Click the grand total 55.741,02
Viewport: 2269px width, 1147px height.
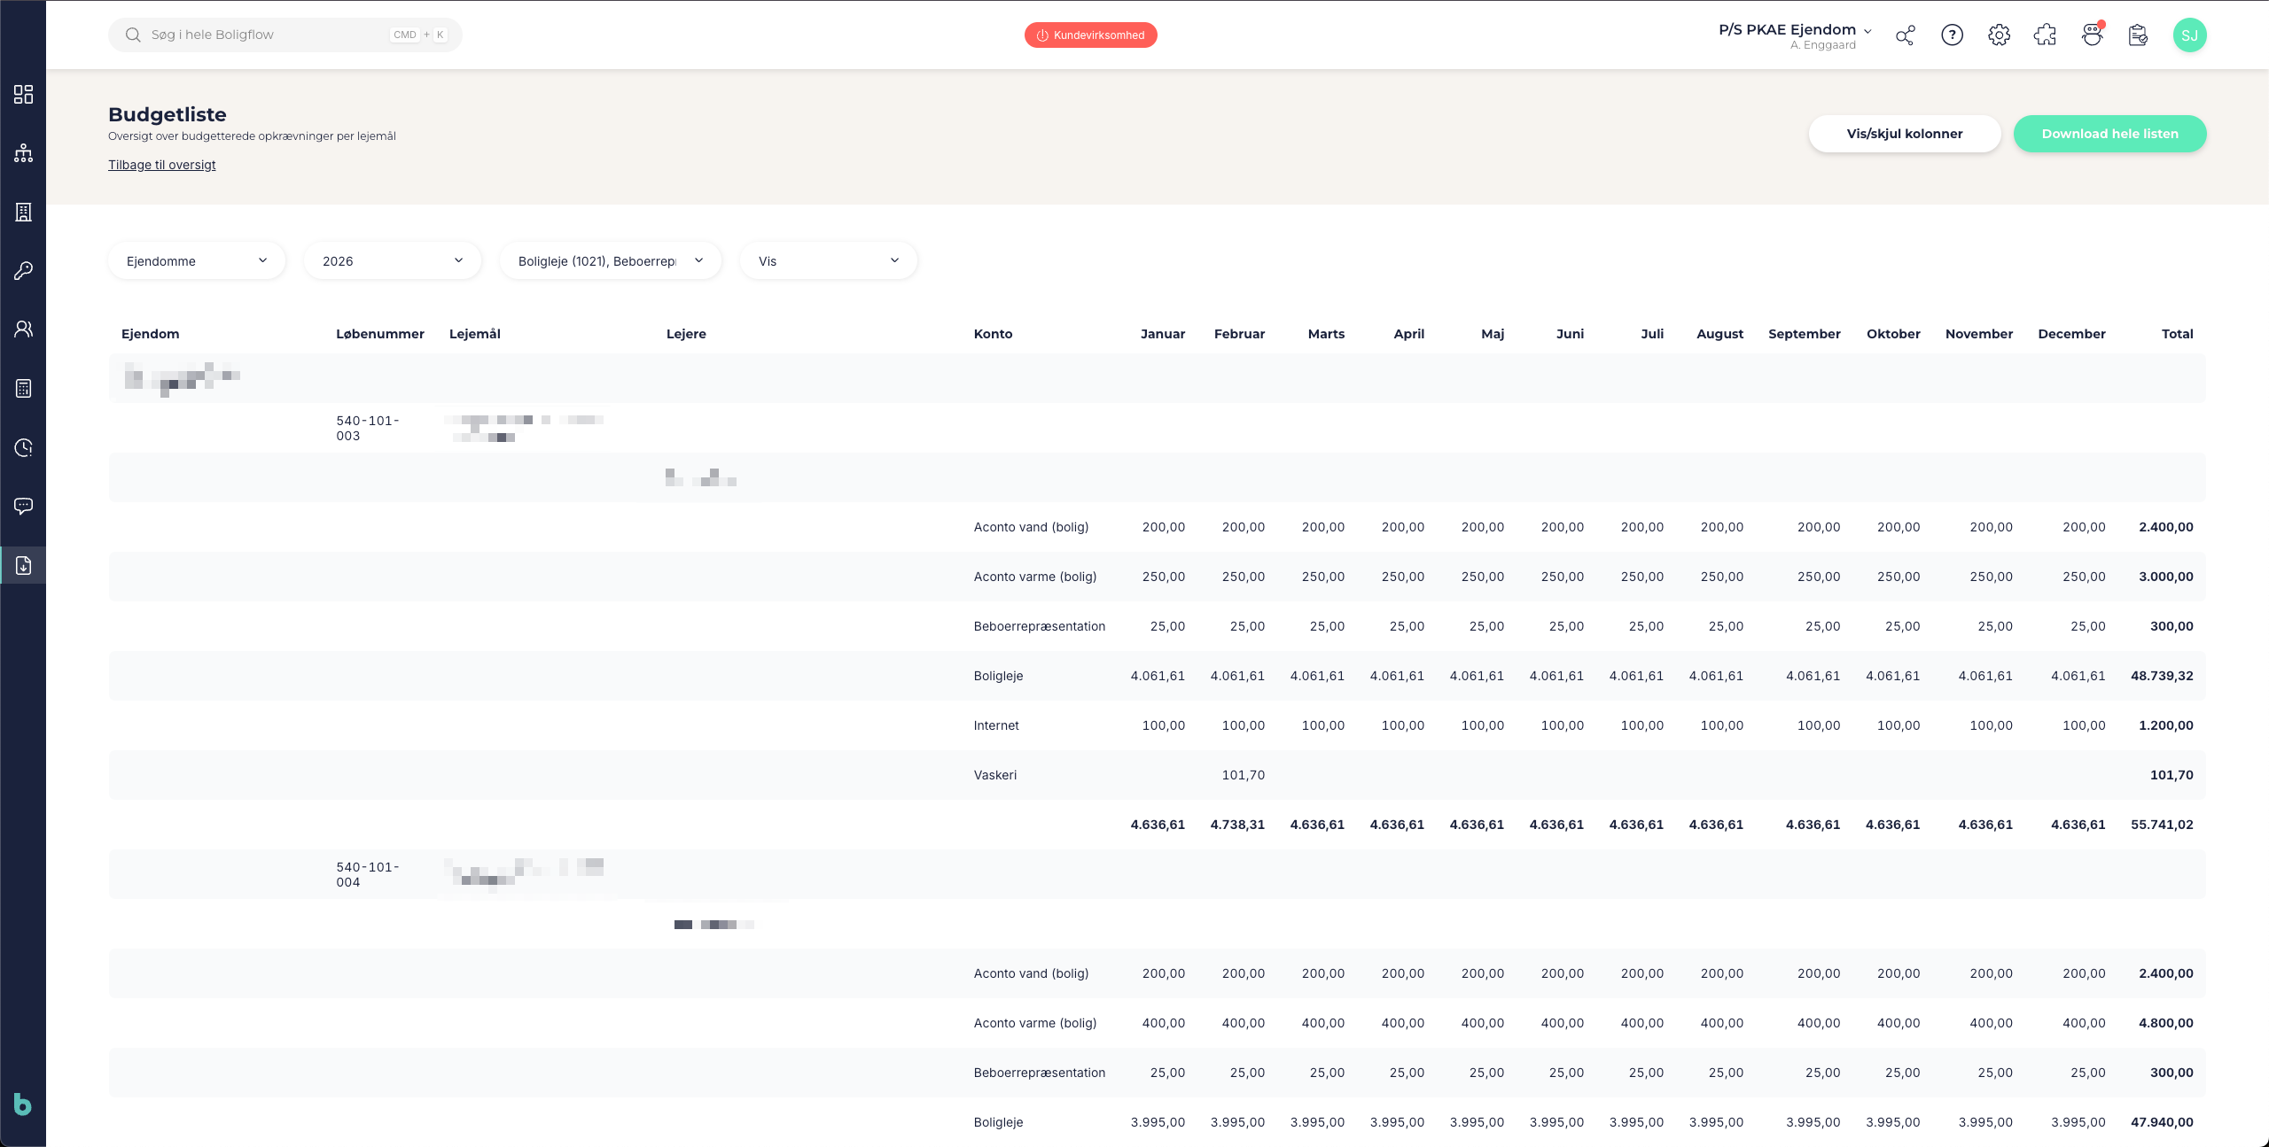(2162, 825)
